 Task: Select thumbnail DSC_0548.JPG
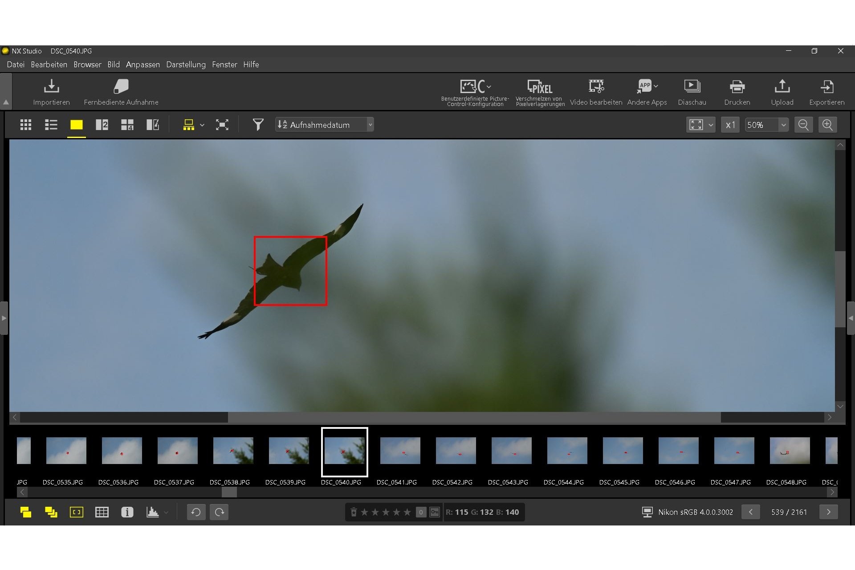(x=790, y=451)
